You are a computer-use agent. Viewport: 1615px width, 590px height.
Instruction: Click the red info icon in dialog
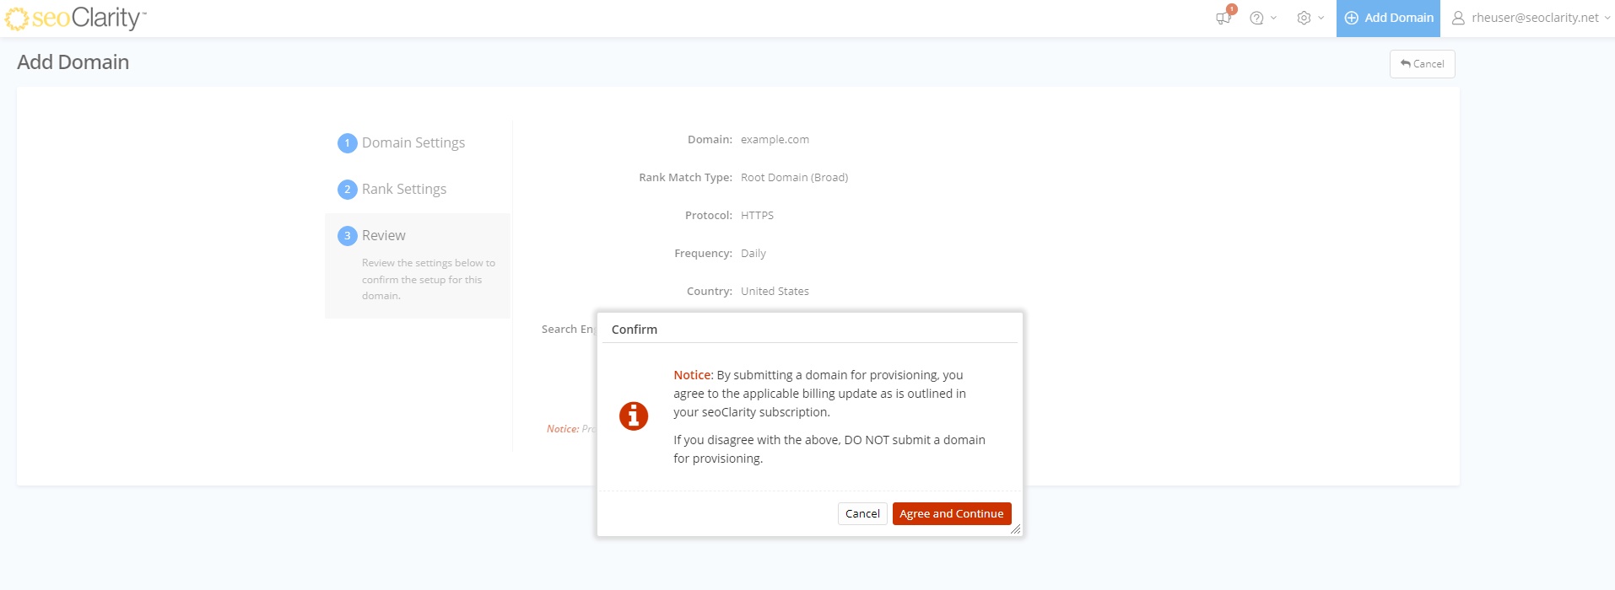click(634, 416)
